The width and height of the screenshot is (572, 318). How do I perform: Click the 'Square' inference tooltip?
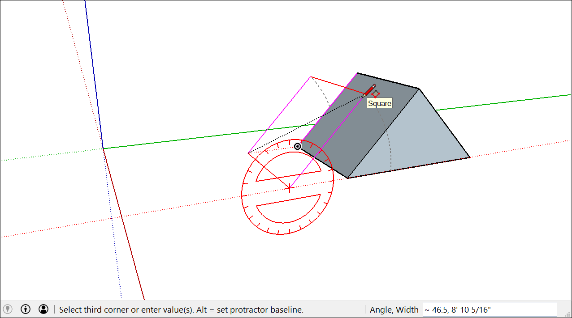pyautogui.click(x=380, y=103)
